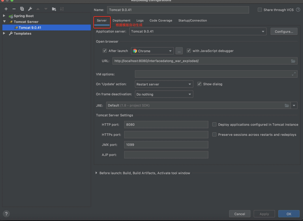Switch to the Server tab
Viewport: 303px width, 221px height.
[102, 21]
